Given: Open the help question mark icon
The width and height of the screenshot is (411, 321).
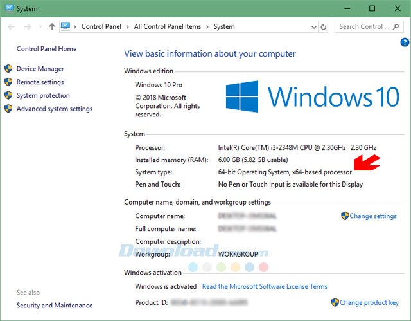Looking at the screenshot, I should pyautogui.click(x=405, y=42).
